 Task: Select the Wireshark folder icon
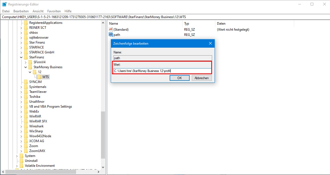(26, 126)
